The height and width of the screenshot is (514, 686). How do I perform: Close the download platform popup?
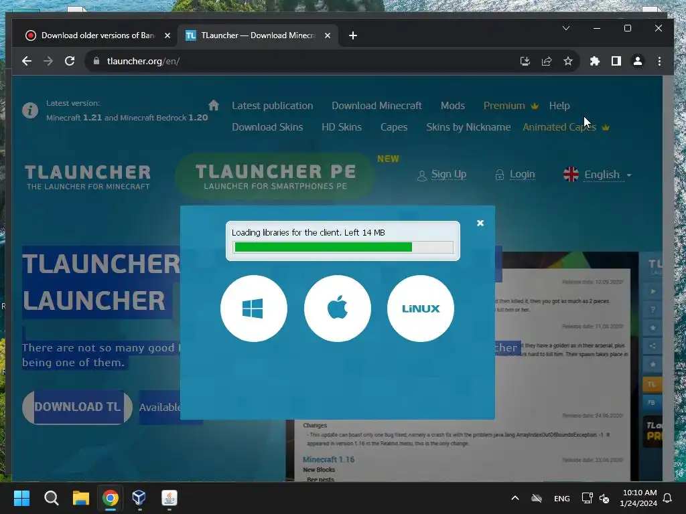(x=480, y=224)
